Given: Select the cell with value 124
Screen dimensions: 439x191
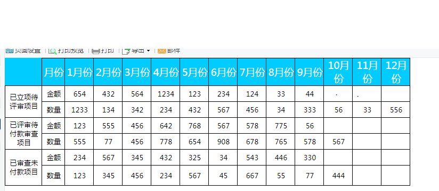Looking at the screenshot, I should (x=252, y=94).
